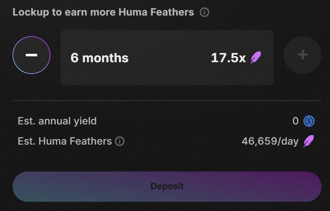Click the greyed-out plus button
The image size is (330, 211).
(303, 55)
